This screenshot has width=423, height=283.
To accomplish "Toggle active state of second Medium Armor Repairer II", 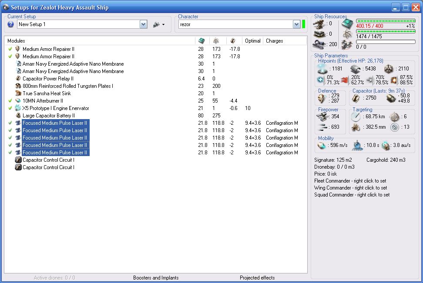I will [x=10, y=57].
